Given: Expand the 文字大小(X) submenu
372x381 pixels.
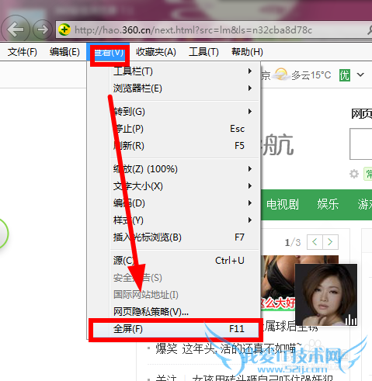Looking at the screenshot, I should 173,186.
